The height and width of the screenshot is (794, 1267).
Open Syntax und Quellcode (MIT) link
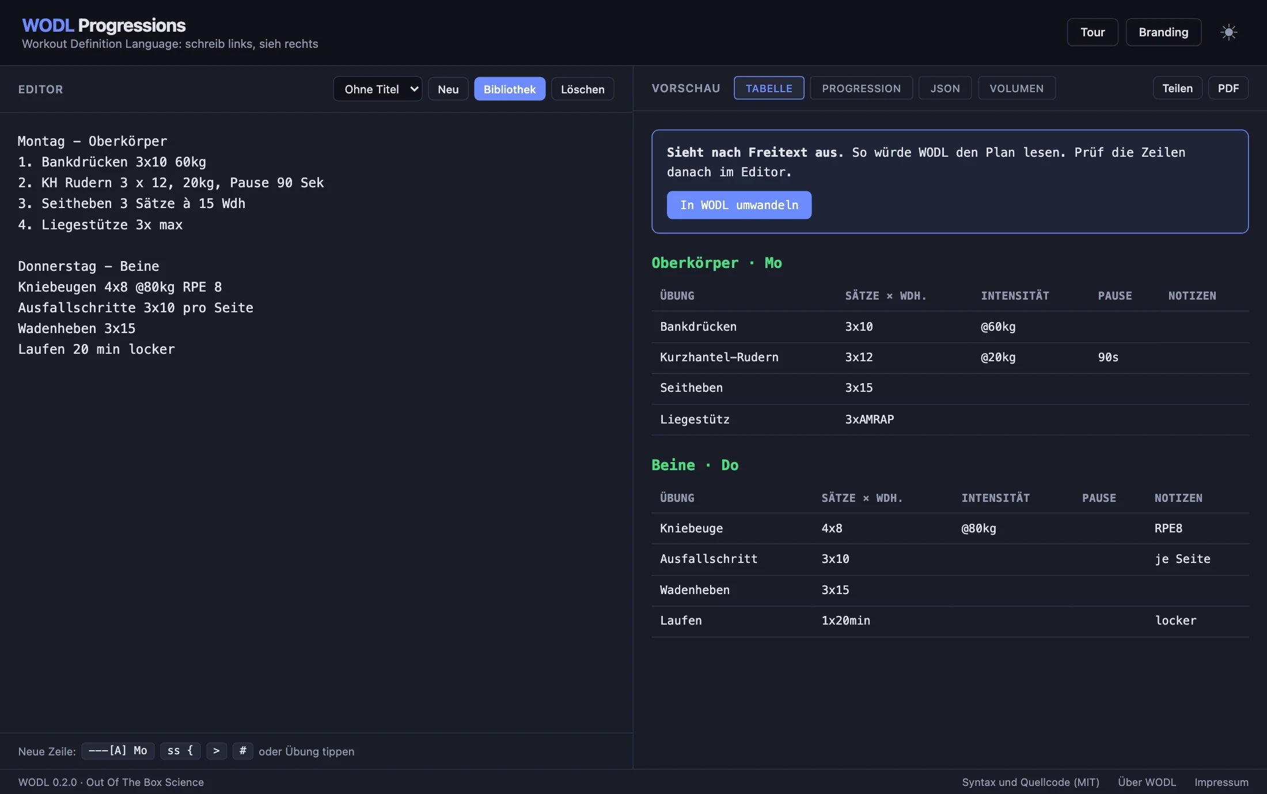pyautogui.click(x=1030, y=782)
